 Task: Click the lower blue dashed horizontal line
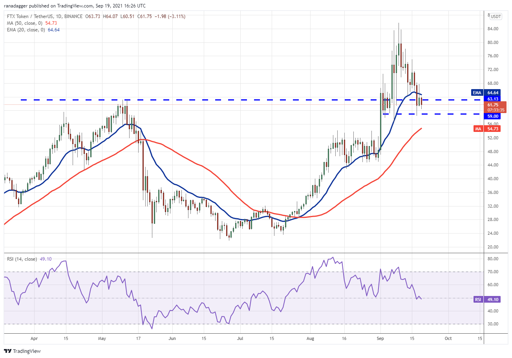click(432, 114)
